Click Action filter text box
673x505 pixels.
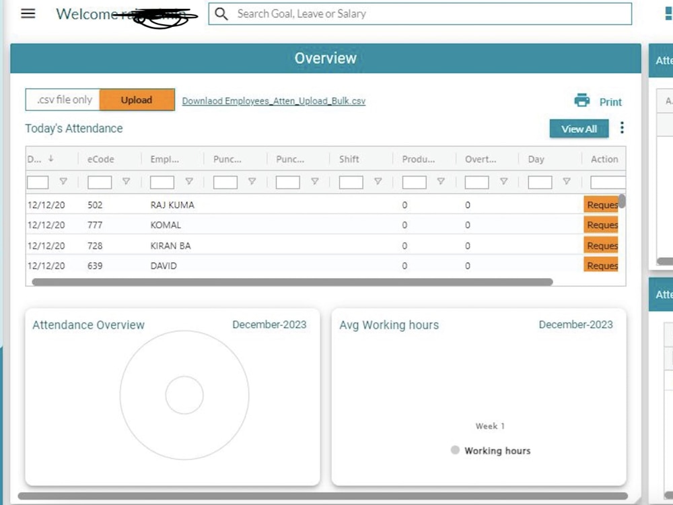pyautogui.click(x=608, y=182)
